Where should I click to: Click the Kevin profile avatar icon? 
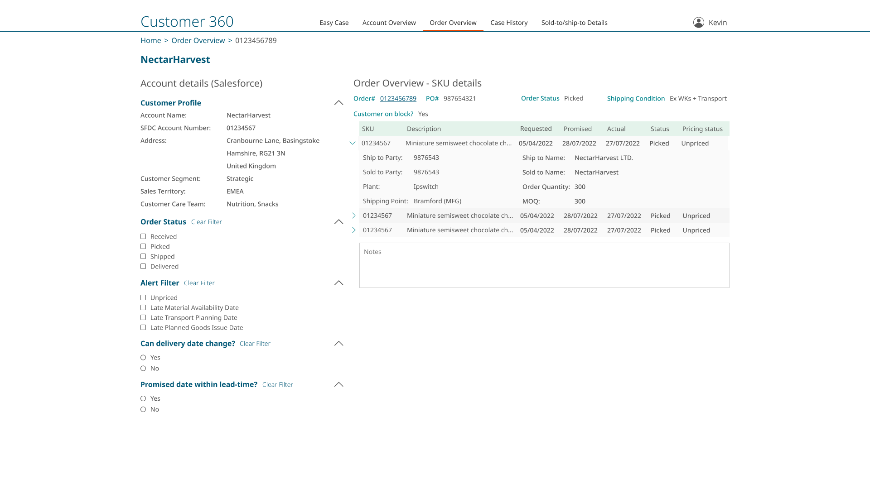coord(698,22)
